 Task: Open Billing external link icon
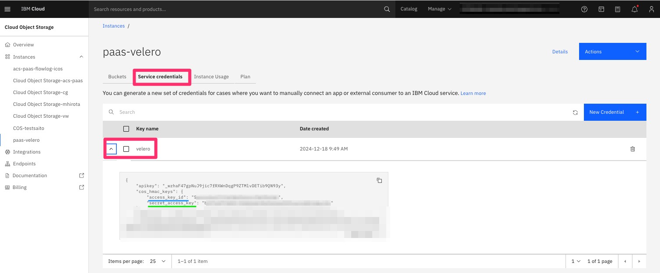coord(81,187)
